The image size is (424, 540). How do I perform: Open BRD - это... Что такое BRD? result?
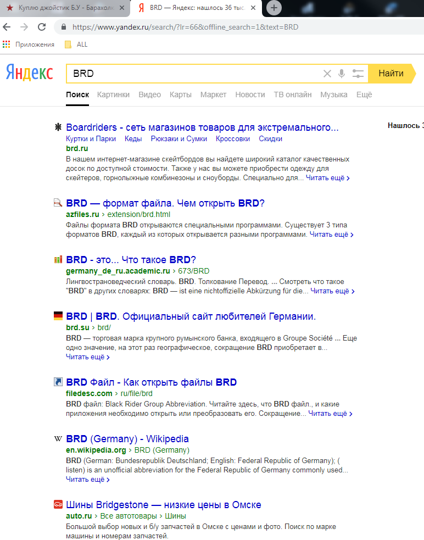(x=131, y=260)
